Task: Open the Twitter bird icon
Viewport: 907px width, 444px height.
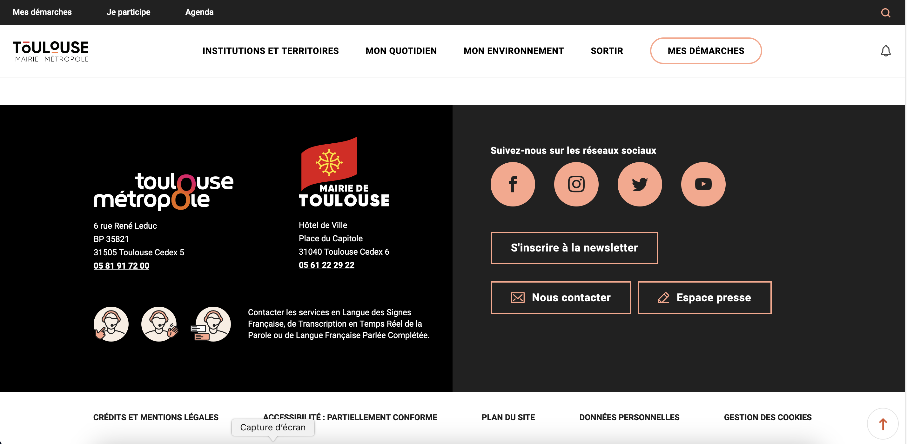Action: [x=639, y=184]
